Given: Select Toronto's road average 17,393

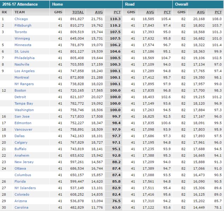Looking at the screenshot, I should [x=148, y=32].
